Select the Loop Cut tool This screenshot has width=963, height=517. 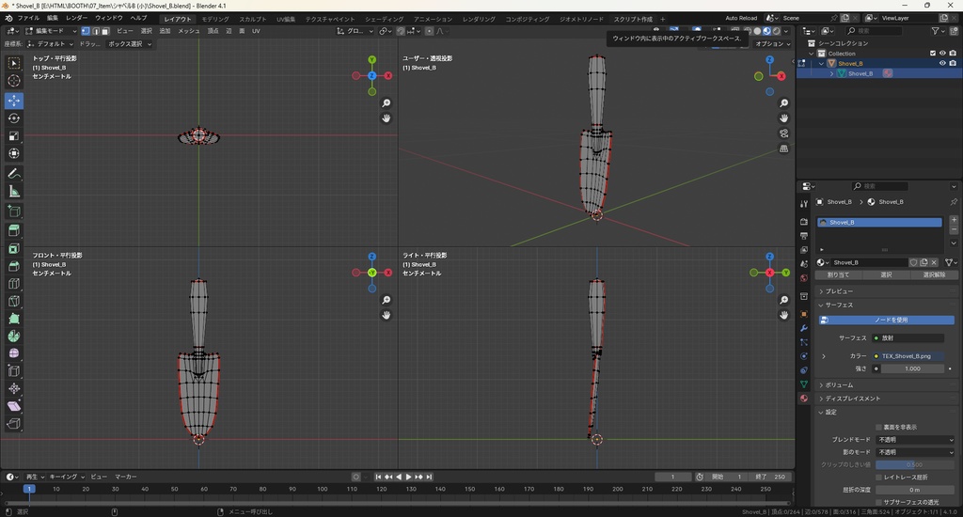tap(13, 284)
